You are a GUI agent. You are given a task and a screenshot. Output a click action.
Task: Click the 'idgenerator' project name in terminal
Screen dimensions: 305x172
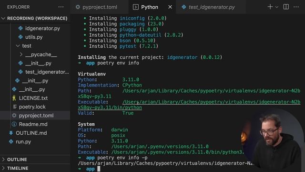[x=182, y=57]
